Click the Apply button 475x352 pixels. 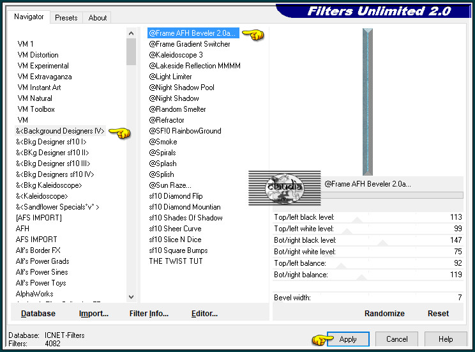348,339
